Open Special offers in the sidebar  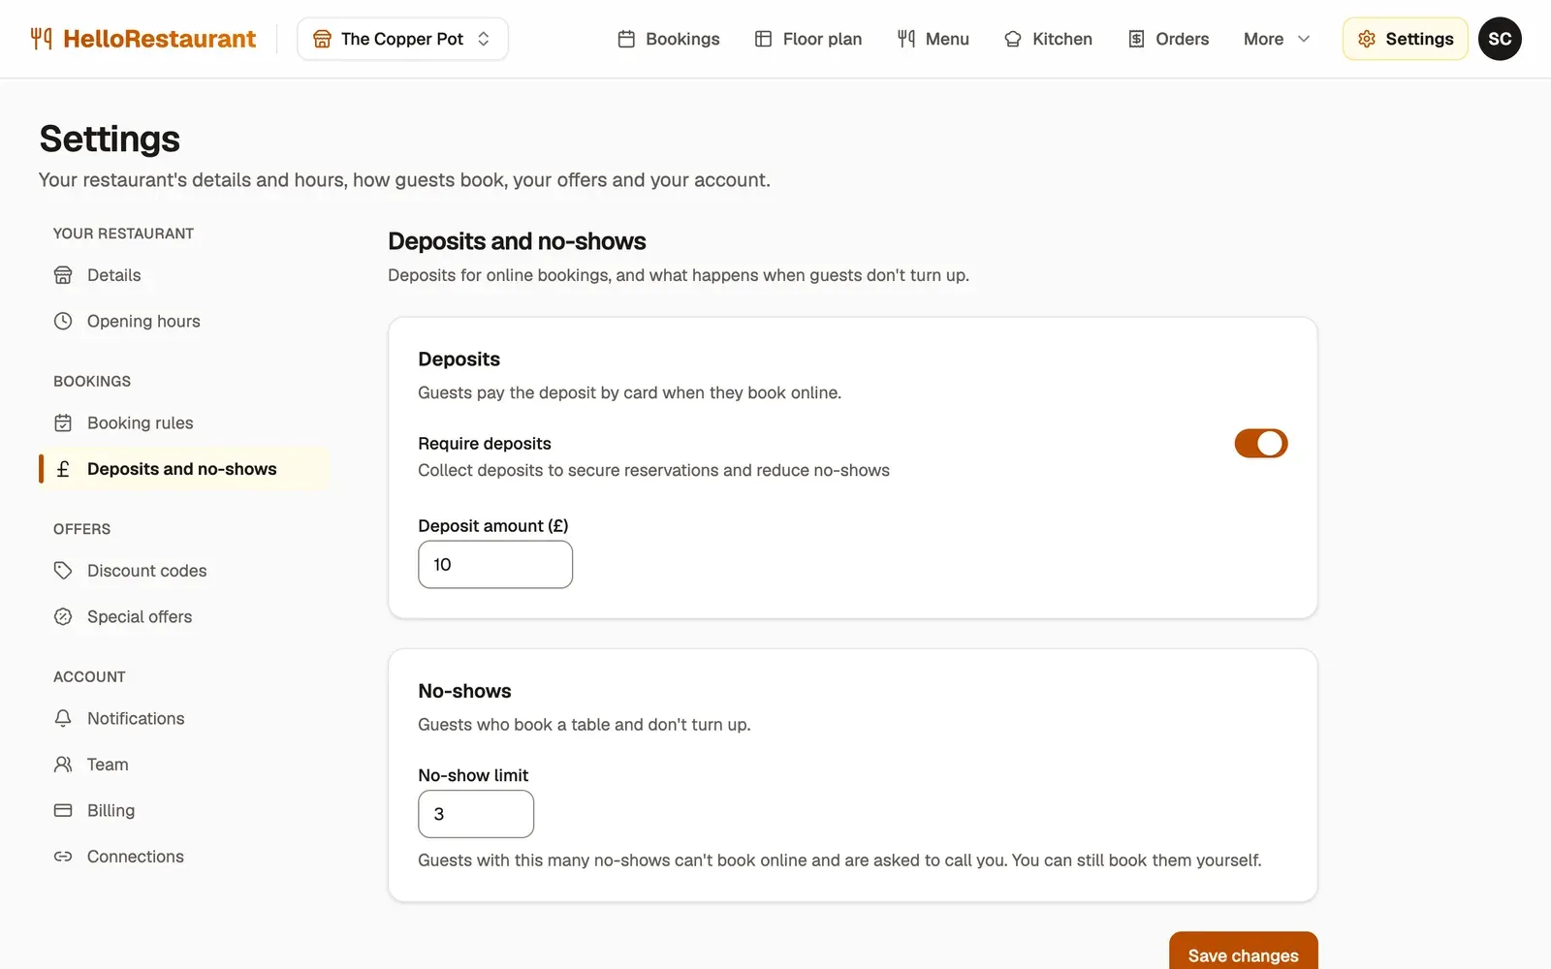point(184,616)
